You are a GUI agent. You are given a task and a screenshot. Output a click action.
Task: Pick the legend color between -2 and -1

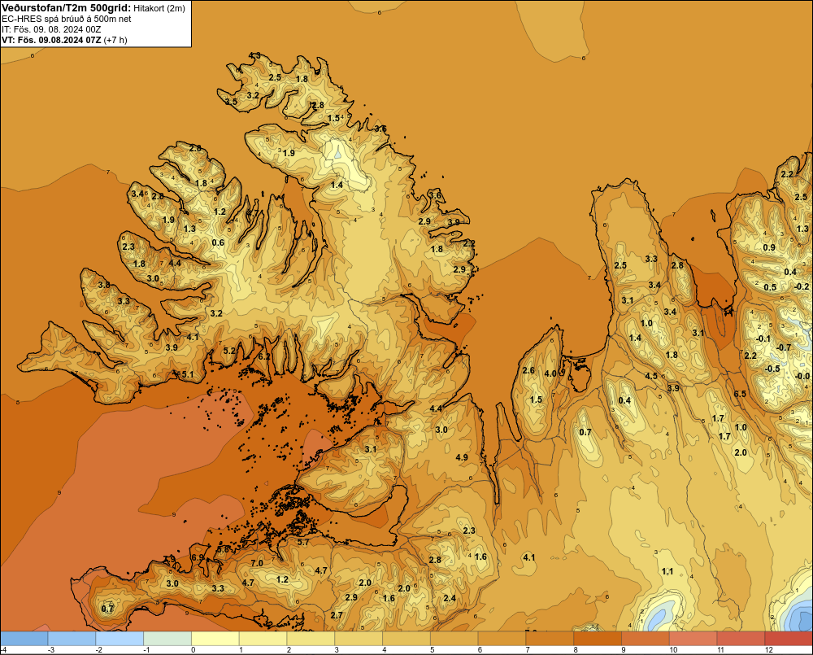point(120,639)
